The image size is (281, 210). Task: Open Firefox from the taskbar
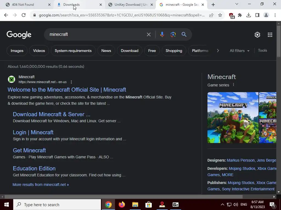(122, 205)
